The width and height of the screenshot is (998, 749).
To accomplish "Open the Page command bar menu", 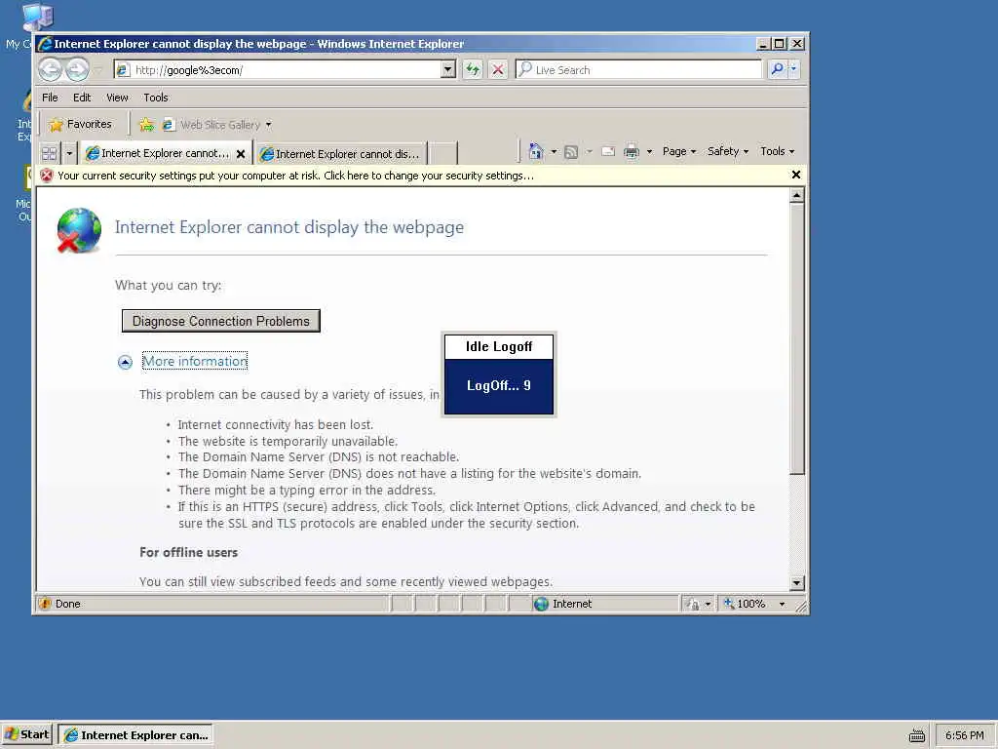I will [679, 151].
